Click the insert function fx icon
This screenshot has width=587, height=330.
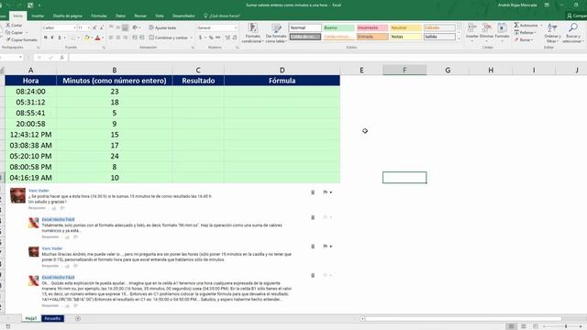[61, 57]
